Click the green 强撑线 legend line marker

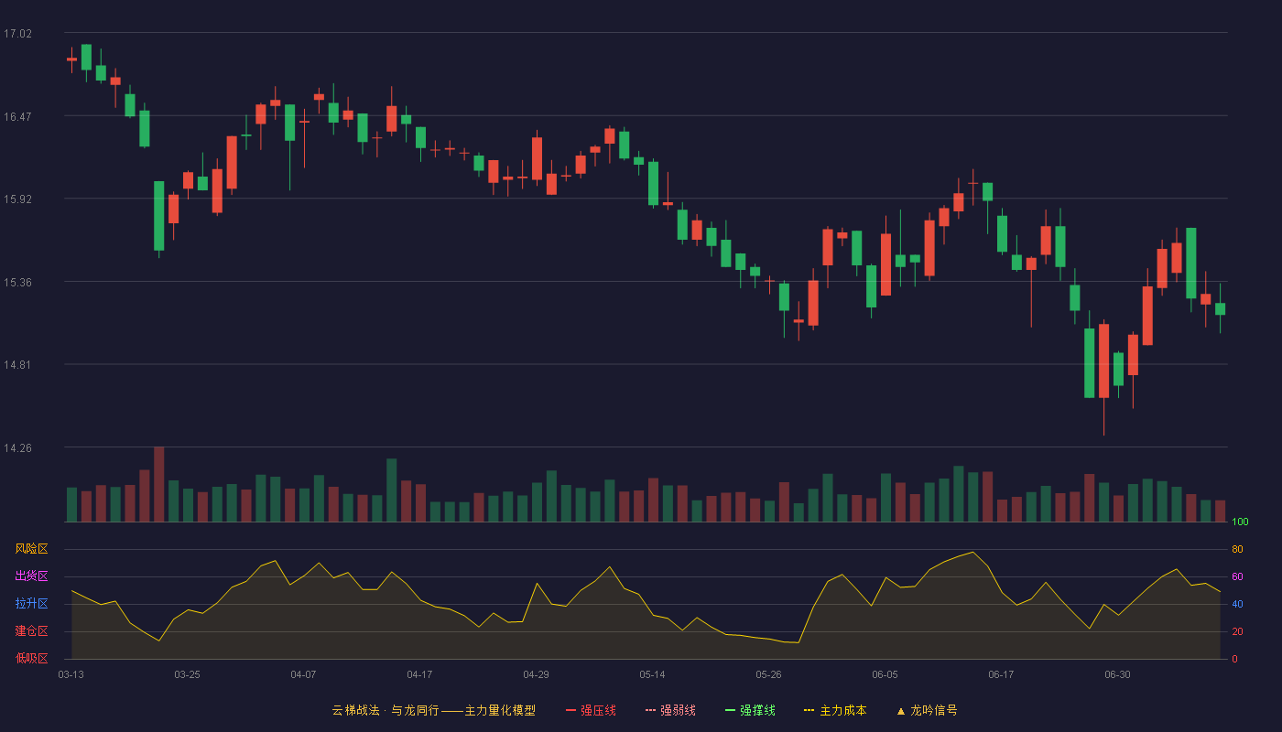(x=730, y=710)
